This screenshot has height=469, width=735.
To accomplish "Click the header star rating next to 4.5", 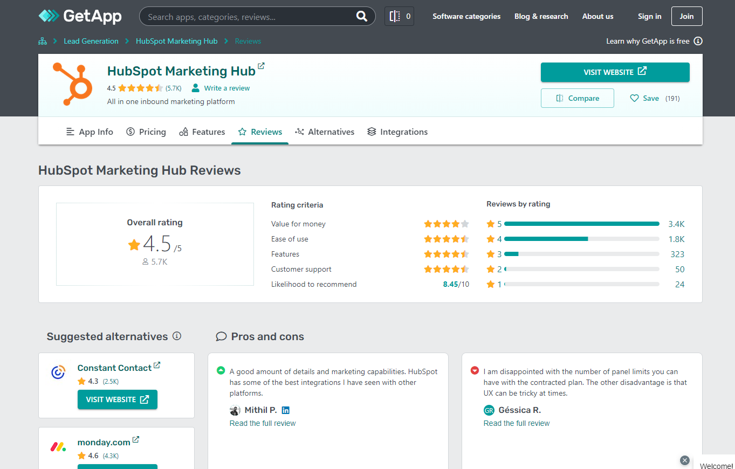I will [140, 88].
